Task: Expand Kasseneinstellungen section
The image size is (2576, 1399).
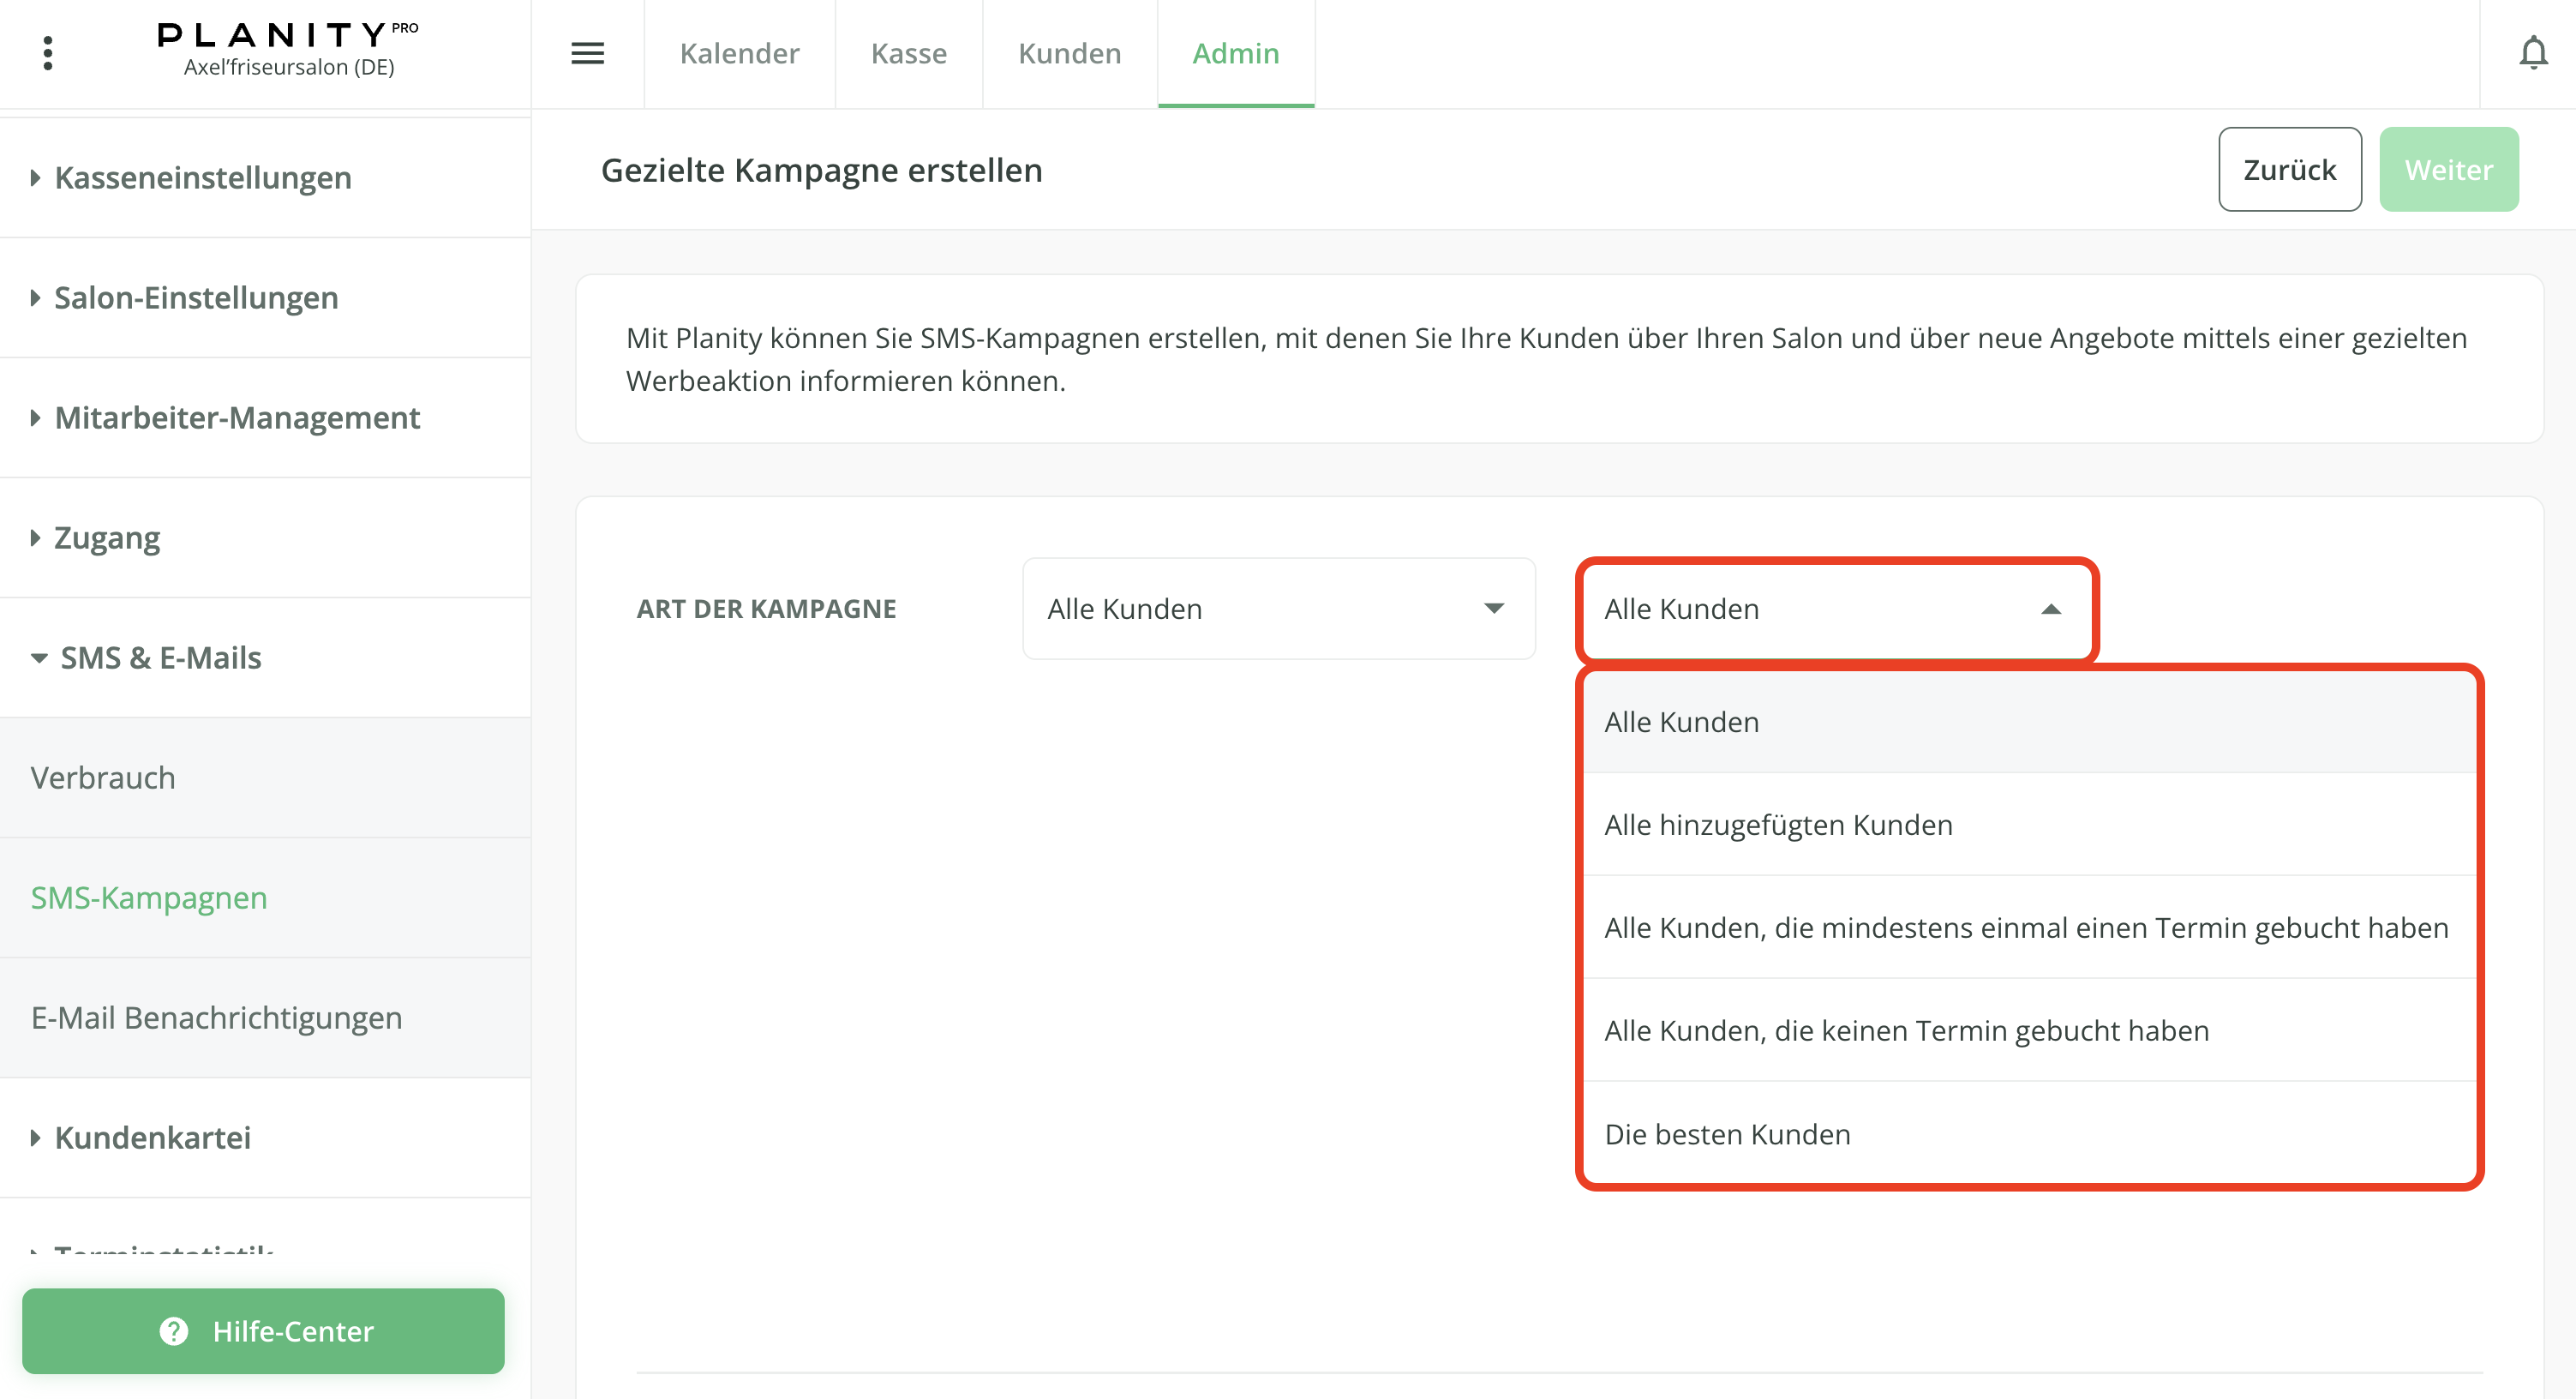Action: [203, 178]
